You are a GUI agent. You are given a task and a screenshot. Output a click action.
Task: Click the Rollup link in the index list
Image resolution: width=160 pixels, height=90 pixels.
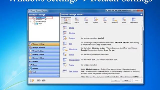point(71,54)
